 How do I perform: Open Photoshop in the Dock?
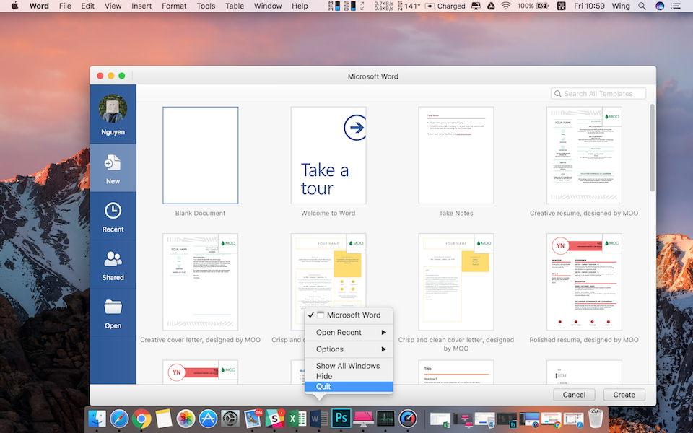(x=341, y=418)
